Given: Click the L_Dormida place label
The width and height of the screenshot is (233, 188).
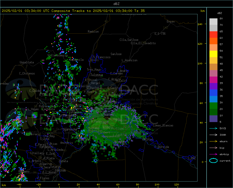Looking at the screenshot, I should pyautogui.click(x=162, y=147).
